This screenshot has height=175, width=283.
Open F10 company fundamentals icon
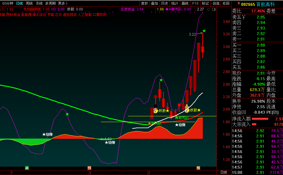(195, 3)
